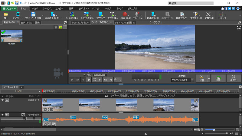Click the FX button on audio clip
Image resolution: width=242 pixels, height=136 pixels.
click(x=45, y=124)
